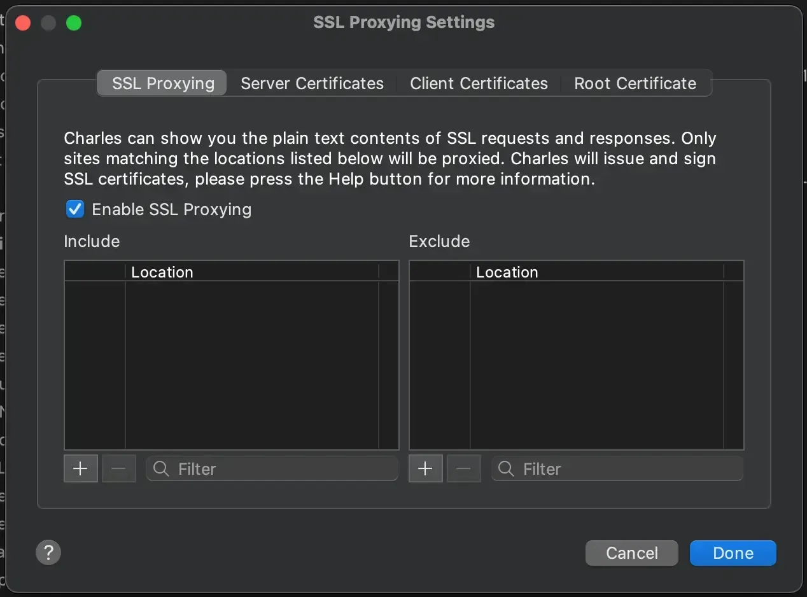Viewport: 807px width, 597px height.
Task: Disable the Enable SSL Proxying checkbox
Action: click(74, 209)
